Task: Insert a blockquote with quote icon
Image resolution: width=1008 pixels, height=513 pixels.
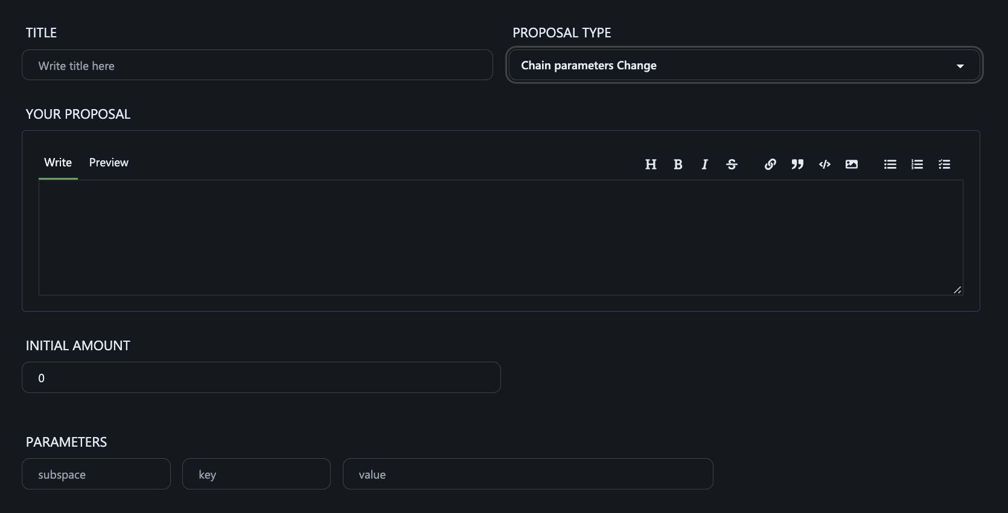Action: (797, 165)
